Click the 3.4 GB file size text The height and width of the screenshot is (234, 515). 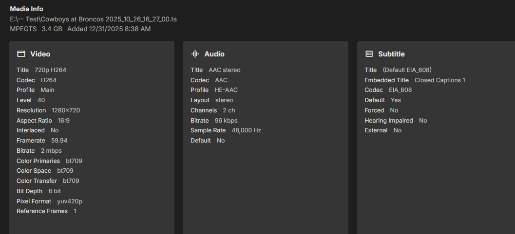52,29
